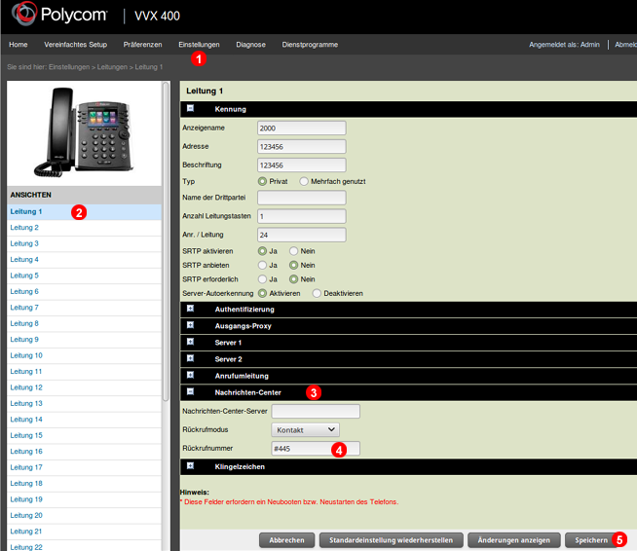Click the Abmelden link in the header
This screenshot has width=637, height=551.
pyautogui.click(x=625, y=45)
